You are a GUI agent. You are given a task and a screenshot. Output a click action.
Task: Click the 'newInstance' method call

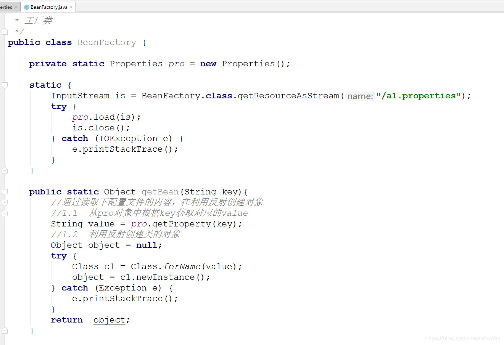(166, 277)
